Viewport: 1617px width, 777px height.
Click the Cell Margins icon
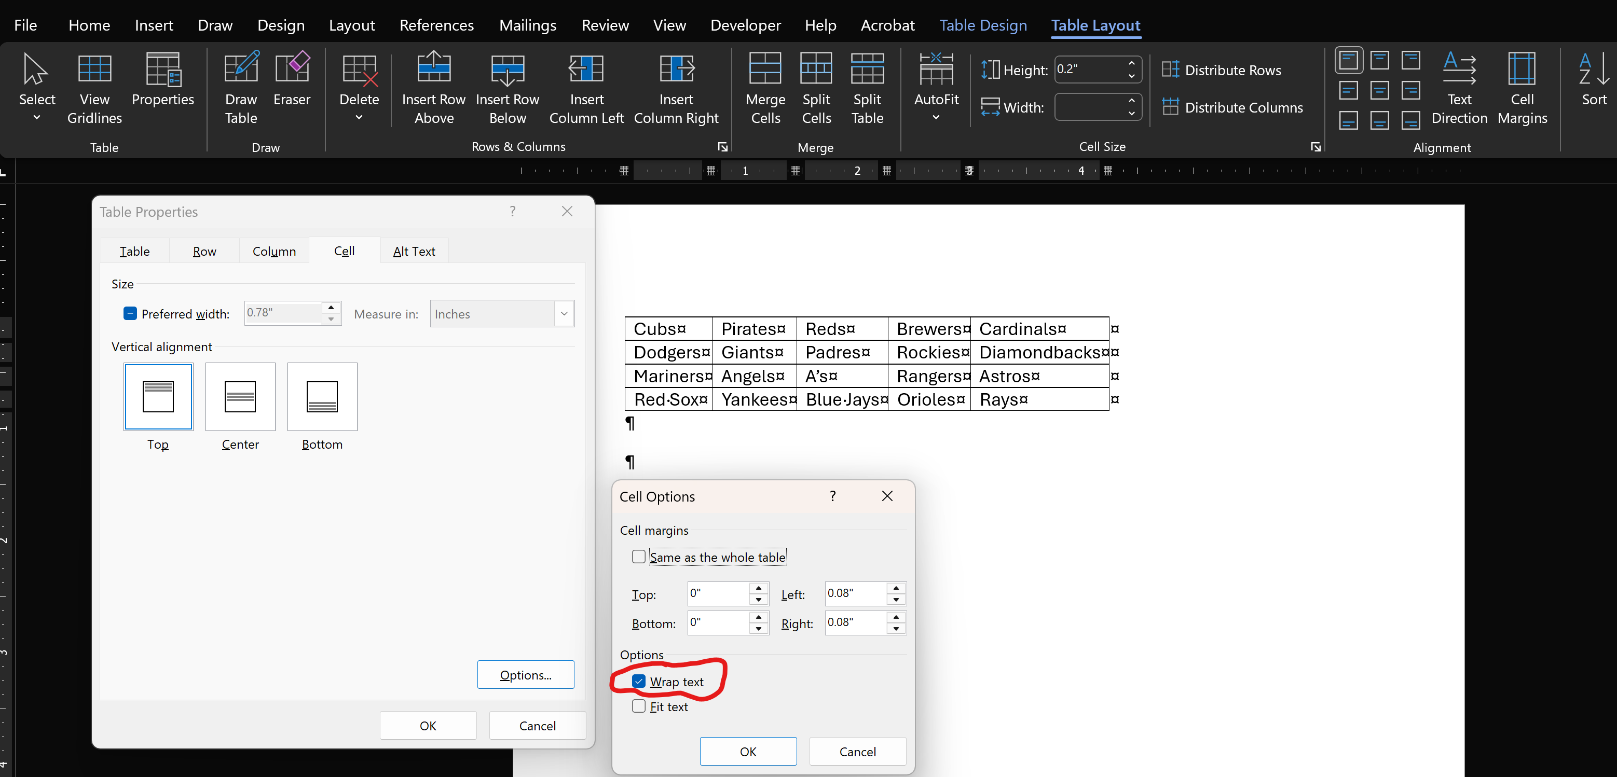(x=1522, y=69)
